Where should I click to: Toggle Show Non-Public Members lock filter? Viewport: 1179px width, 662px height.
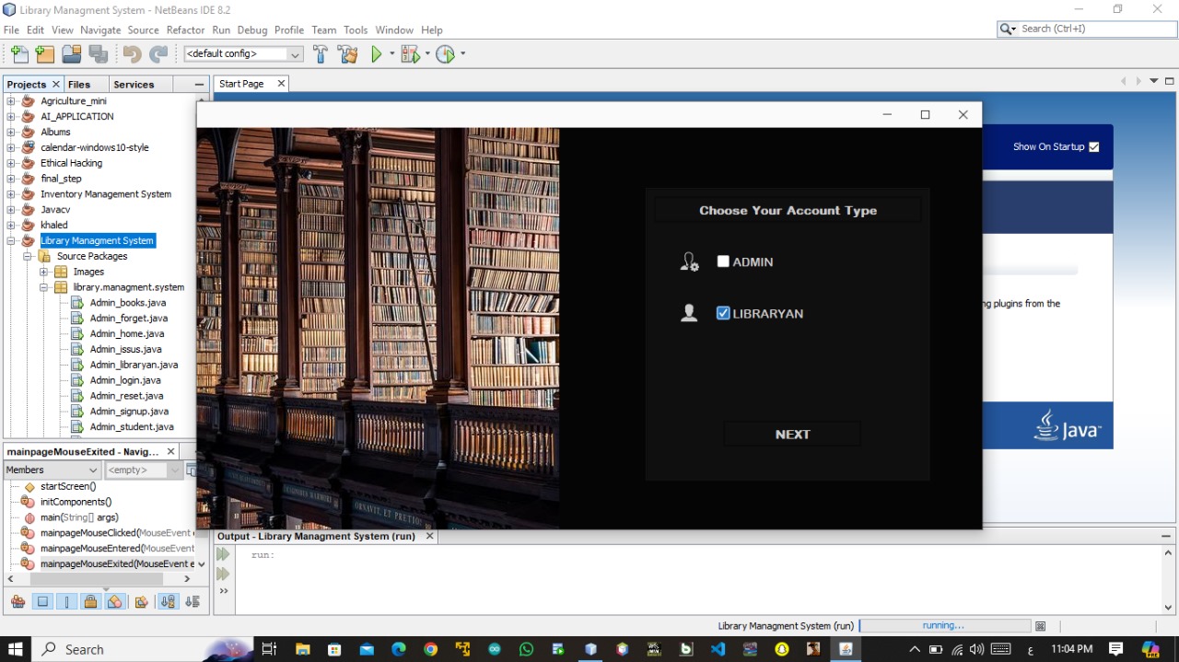tap(90, 601)
